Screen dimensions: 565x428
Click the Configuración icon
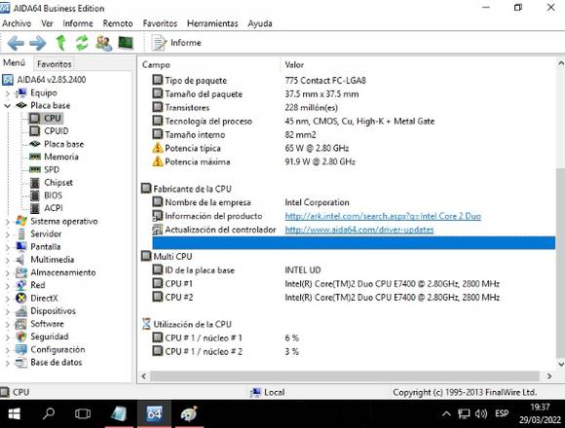21,349
